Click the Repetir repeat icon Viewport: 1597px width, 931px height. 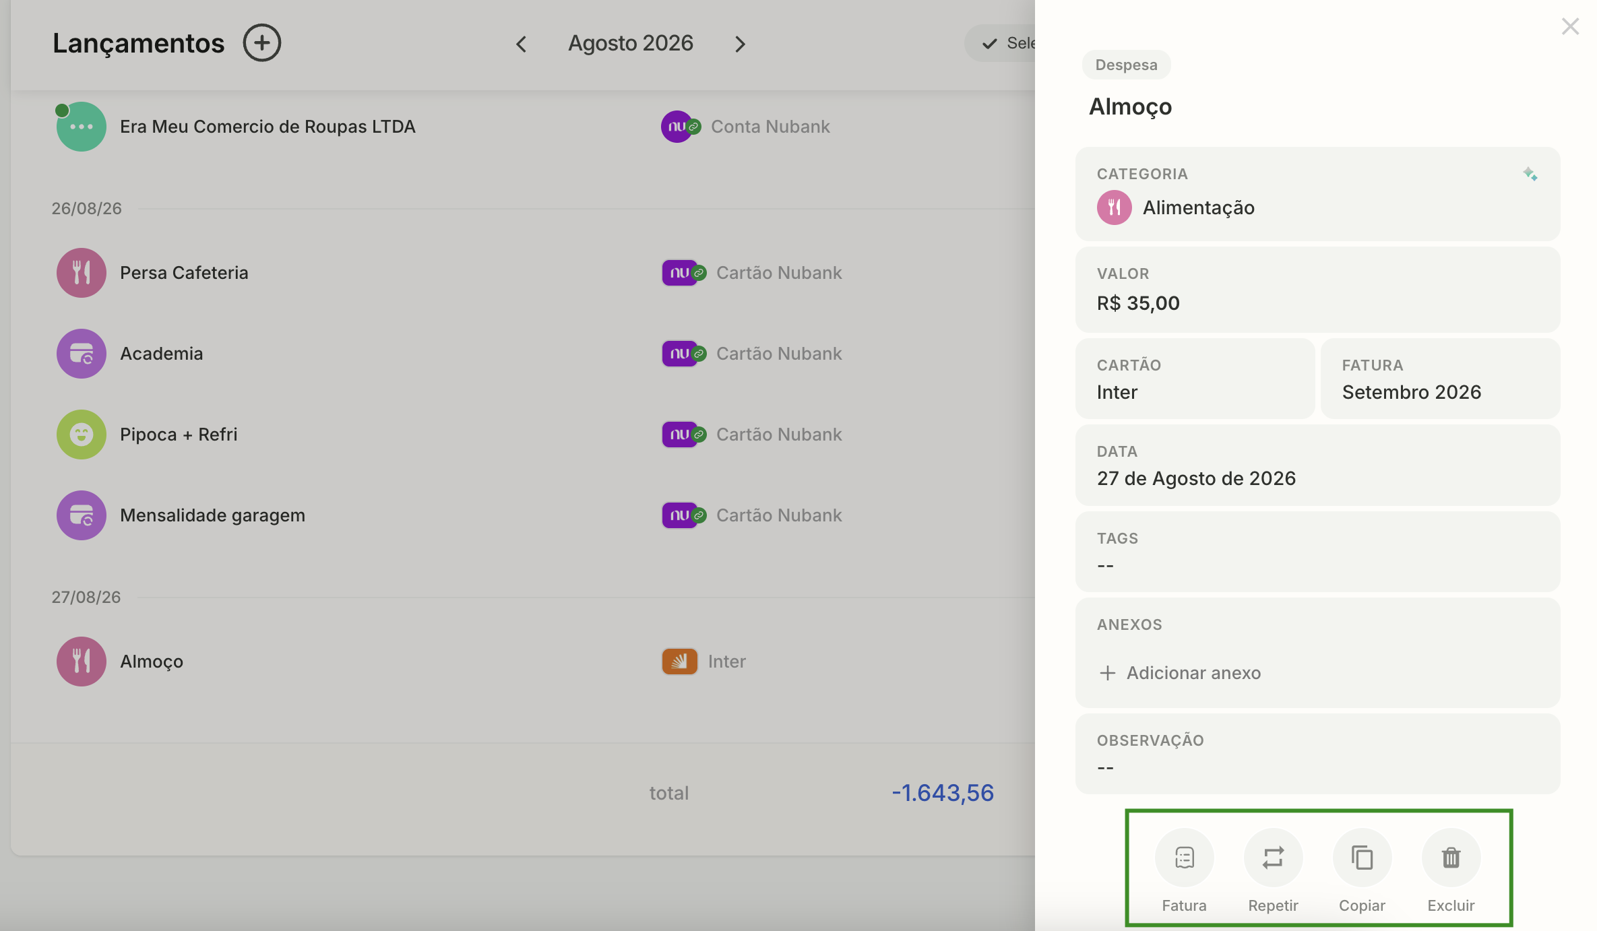coord(1273,857)
